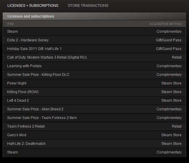Click Steam Store method for Poker Night

tap(171, 83)
